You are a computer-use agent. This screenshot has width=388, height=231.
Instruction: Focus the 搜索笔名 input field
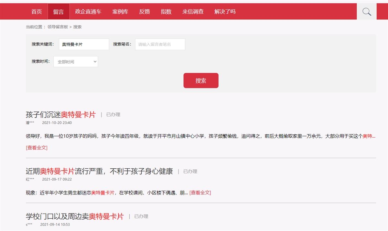click(x=160, y=44)
